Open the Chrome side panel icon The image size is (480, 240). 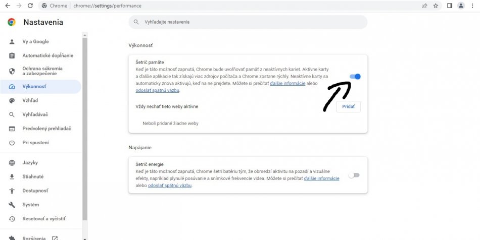click(449, 6)
